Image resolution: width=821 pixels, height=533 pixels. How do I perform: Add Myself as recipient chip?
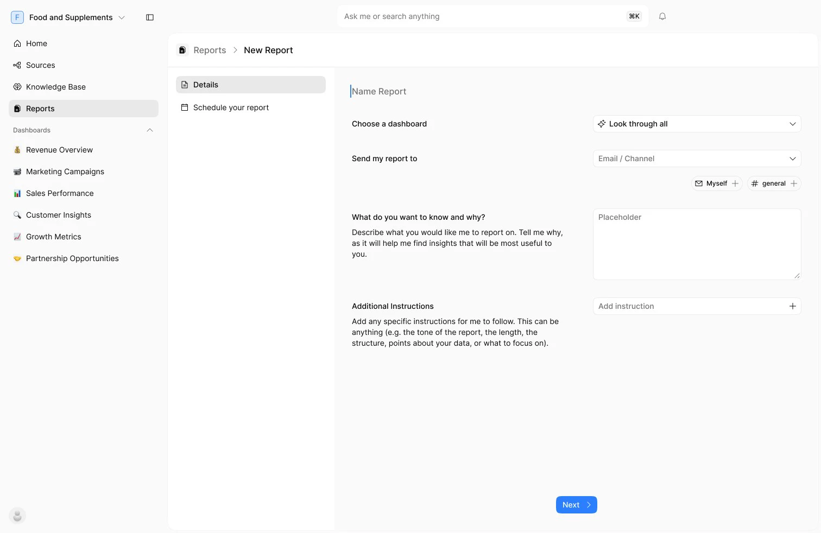(x=717, y=183)
